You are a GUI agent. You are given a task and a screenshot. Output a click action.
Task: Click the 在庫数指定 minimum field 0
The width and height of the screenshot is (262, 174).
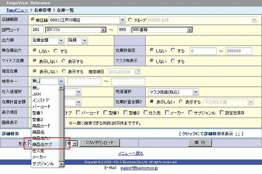tap(203, 51)
